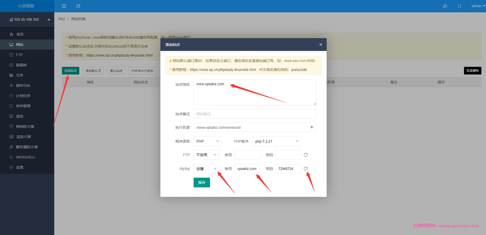Expand the PHP version php-7.2.21 dropdown
The height and width of the screenshot is (235, 486).
(277, 141)
